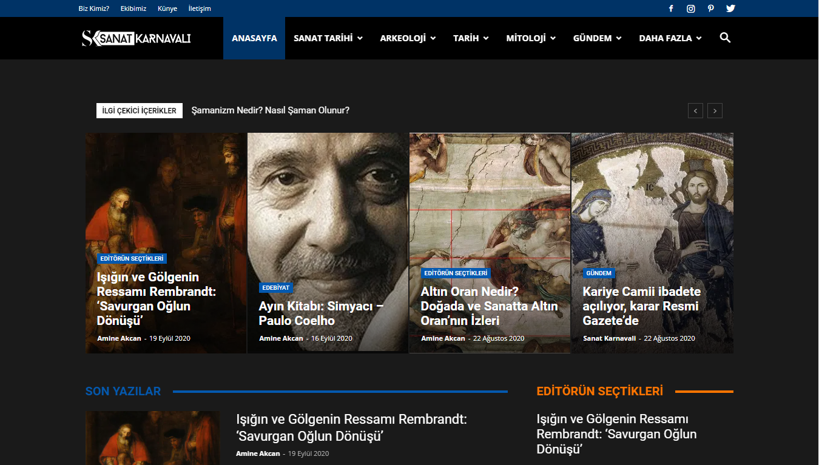819x465 pixels.
Task: Open Sanat Karnavalı author on Kariye card
Action: click(x=609, y=338)
